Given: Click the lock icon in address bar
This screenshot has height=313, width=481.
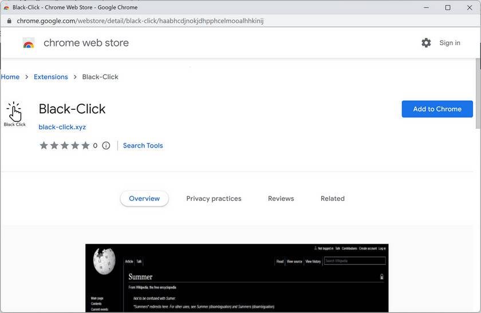Looking at the screenshot, I should (x=9, y=21).
